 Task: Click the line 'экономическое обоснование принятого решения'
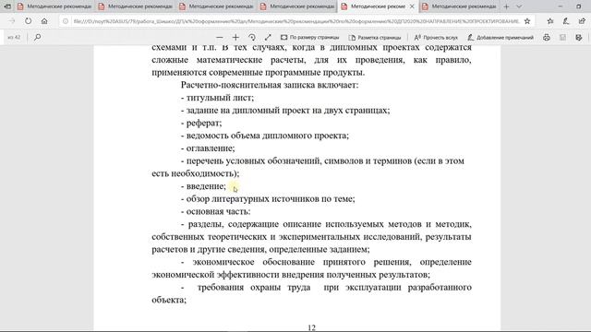tap(302, 262)
